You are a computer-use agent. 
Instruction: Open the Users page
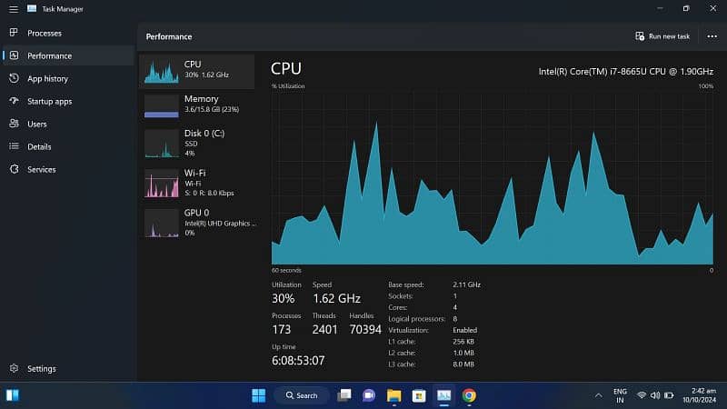click(x=36, y=124)
